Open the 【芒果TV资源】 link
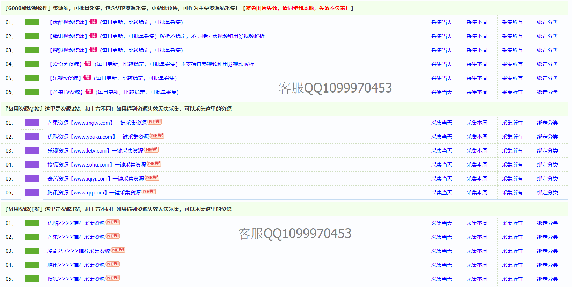The image size is (572, 287). pyautogui.click(x=66, y=92)
